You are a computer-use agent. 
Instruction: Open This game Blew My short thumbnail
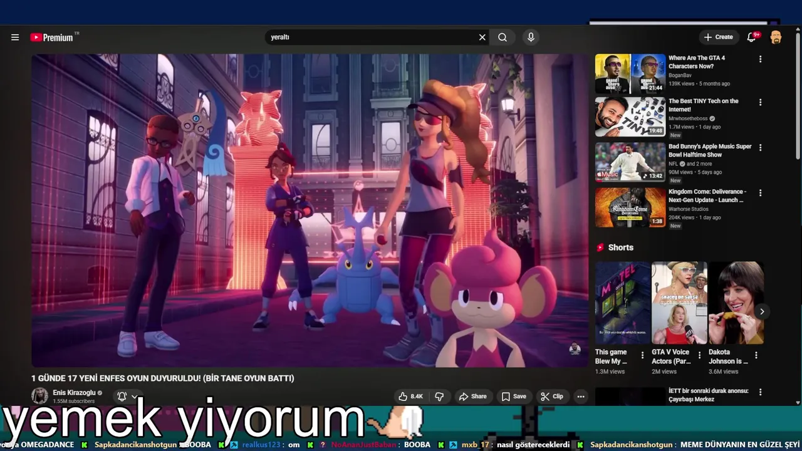[x=623, y=303]
